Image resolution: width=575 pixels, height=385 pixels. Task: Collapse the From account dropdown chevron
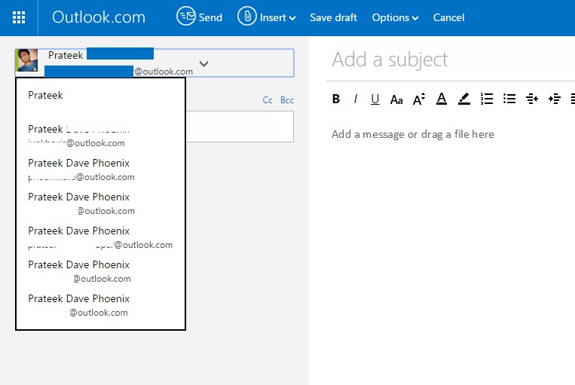[204, 63]
